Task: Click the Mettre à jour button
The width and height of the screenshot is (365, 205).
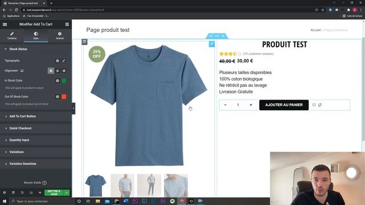Action: click(54, 192)
